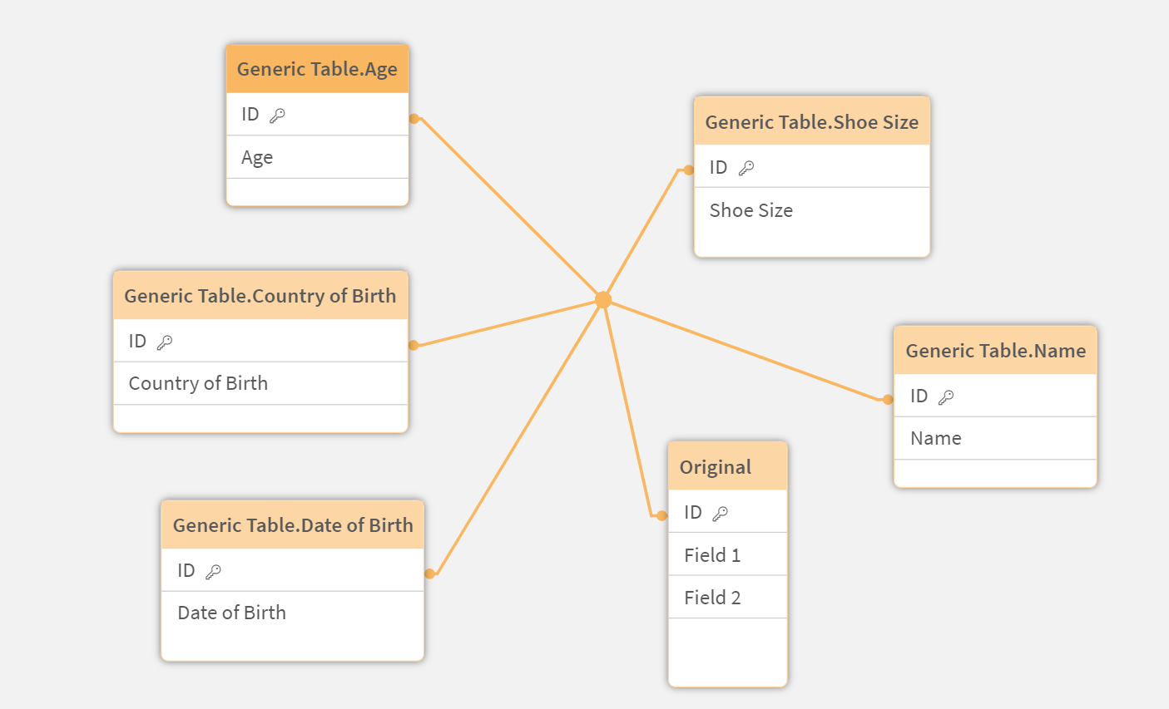Select Generic Table.Date of Birth header

click(292, 525)
